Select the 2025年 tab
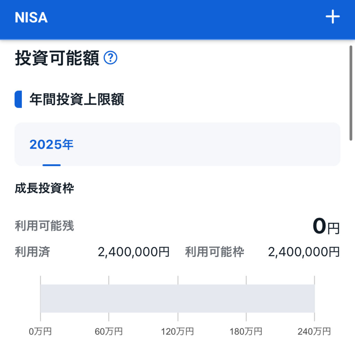This screenshot has height=351, width=355. click(51, 145)
